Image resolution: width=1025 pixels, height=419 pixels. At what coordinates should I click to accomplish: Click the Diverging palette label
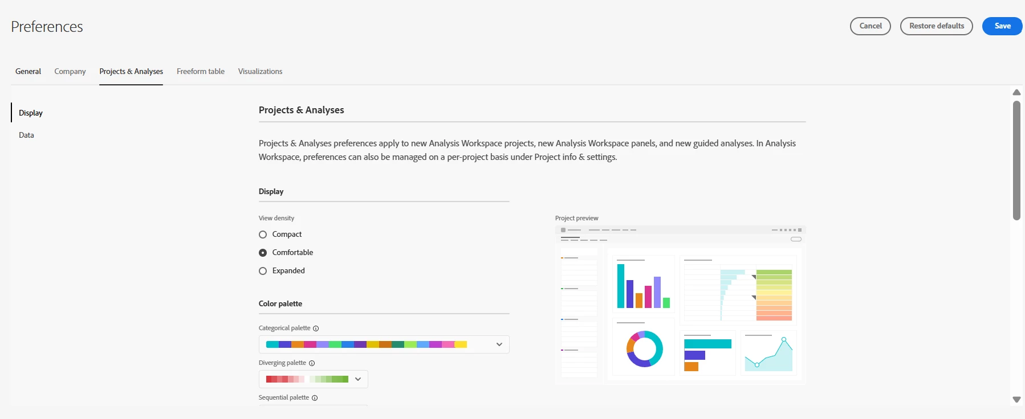(282, 363)
